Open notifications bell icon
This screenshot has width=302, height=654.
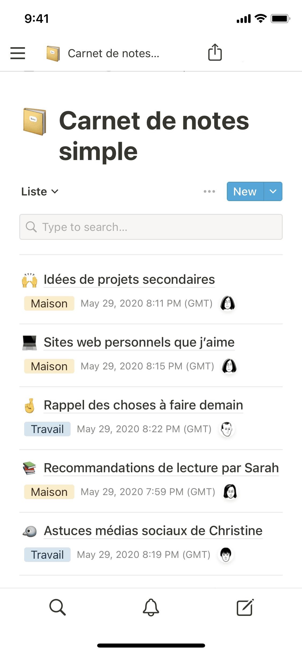151,607
